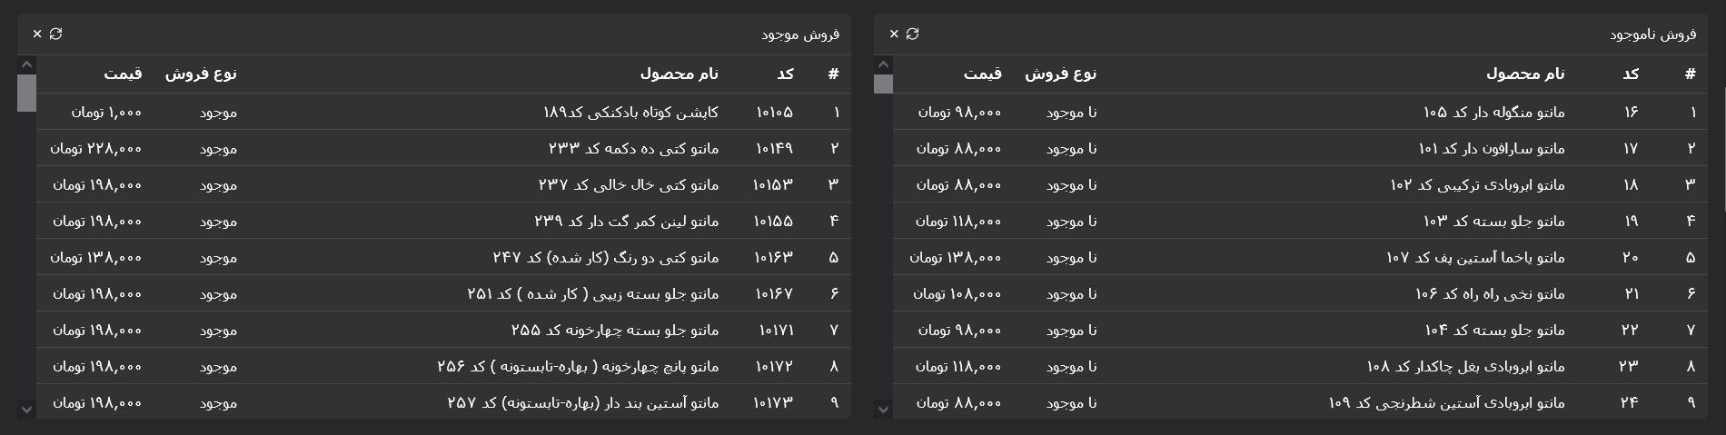
Task: Refresh the فروش موجود panel
Action: (56, 34)
